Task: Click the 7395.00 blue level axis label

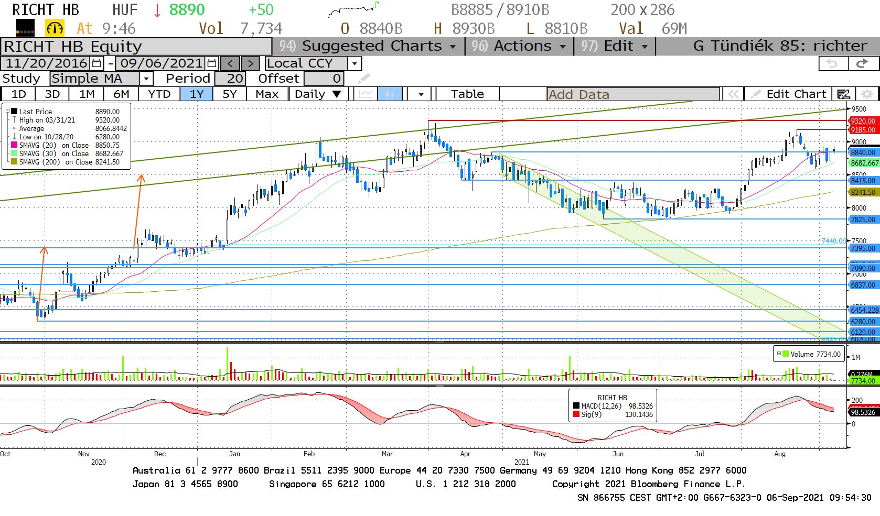Action: pyautogui.click(x=863, y=248)
